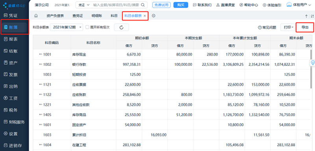Click the value 51,200.00
This screenshot has width=315, height=151.
pos(184,115)
